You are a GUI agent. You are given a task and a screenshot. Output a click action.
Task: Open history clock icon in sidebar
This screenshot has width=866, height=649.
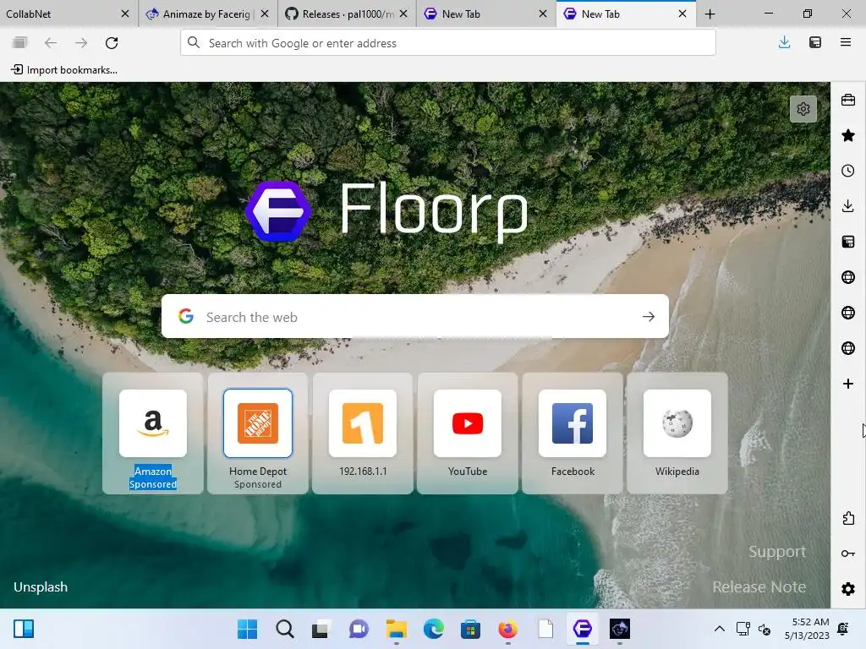[x=847, y=171]
